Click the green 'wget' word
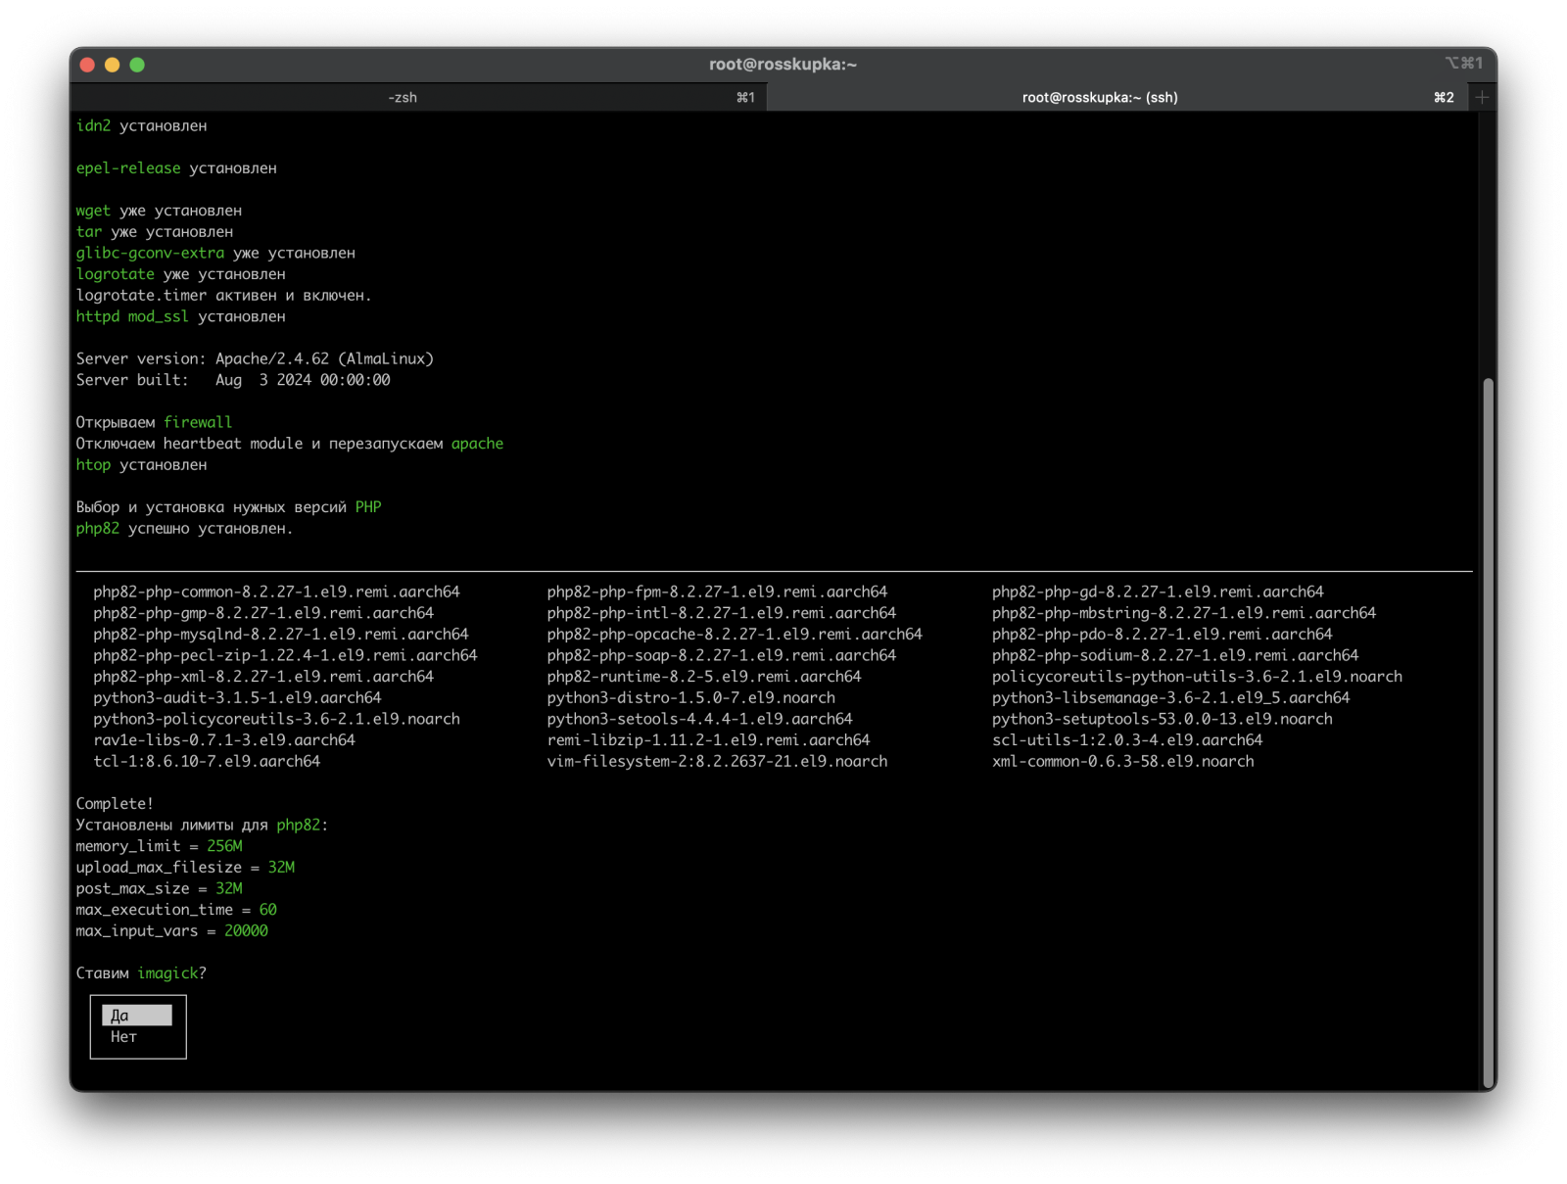Image resolution: width=1567 pixels, height=1184 pixels. [x=93, y=211]
